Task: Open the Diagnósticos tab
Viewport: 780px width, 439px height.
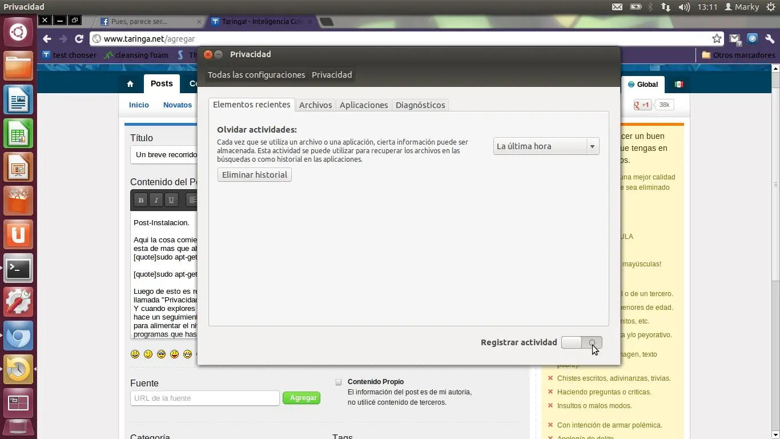Action: pyautogui.click(x=420, y=105)
